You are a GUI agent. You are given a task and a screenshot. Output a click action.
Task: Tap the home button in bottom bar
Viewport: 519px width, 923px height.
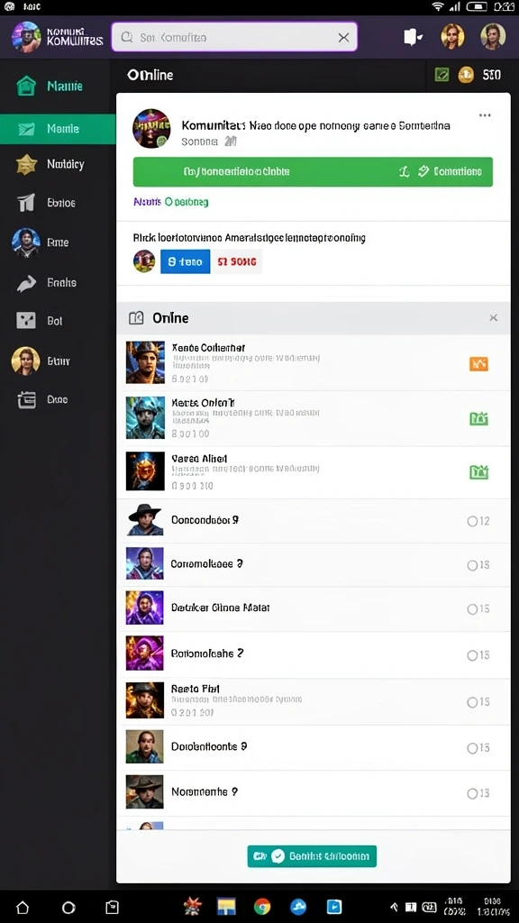pyautogui.click(x=23, y=907)
